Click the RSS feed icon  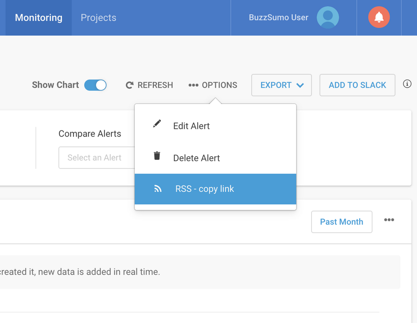[x=158, y=189]
